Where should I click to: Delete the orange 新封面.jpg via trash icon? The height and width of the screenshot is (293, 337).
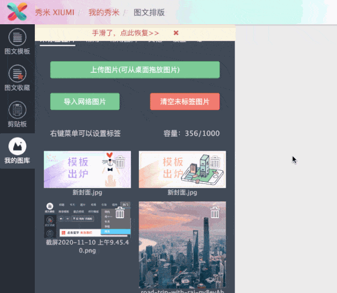point(215,162)
